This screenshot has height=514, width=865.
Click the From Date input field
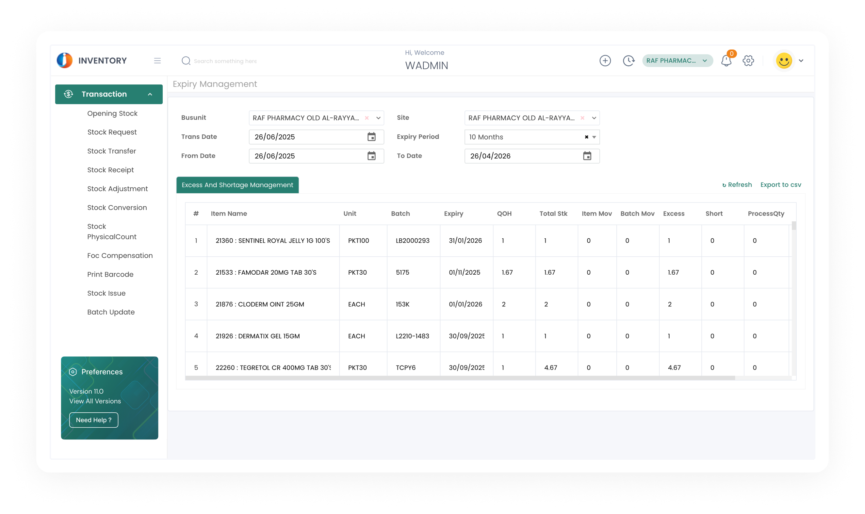(316, 156)
